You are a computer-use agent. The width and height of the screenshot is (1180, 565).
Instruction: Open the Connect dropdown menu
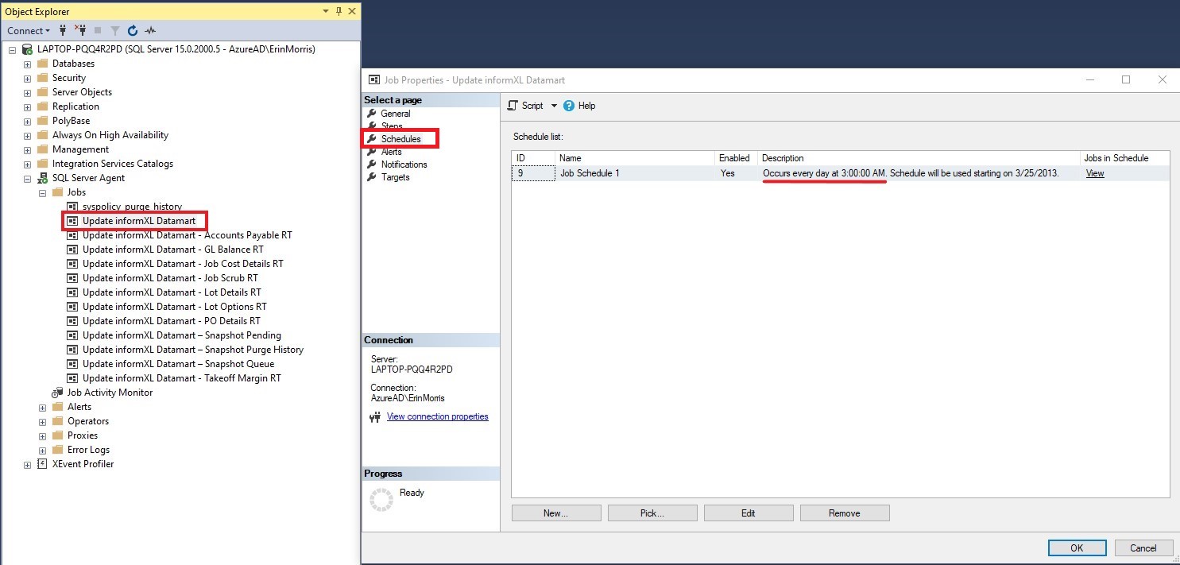pyautogui.click(x=29, y=30)
